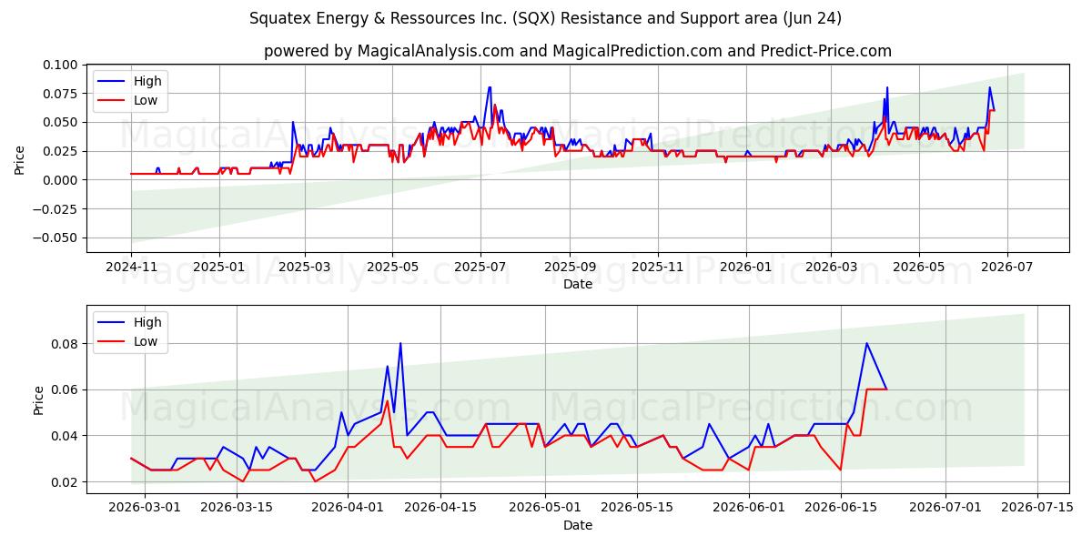Click the July 2025 price peak in top chart
This screenshot has height=546, width=1092.
pos(490,87)
